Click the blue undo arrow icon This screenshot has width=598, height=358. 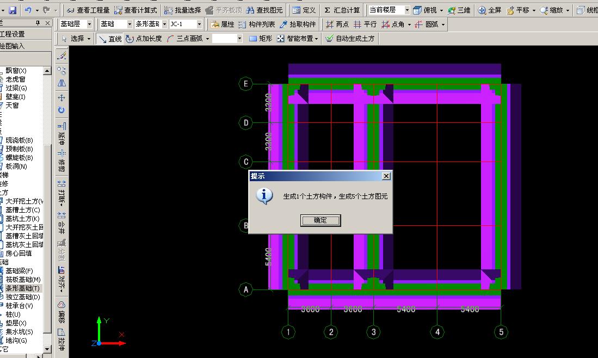(28, 10)
